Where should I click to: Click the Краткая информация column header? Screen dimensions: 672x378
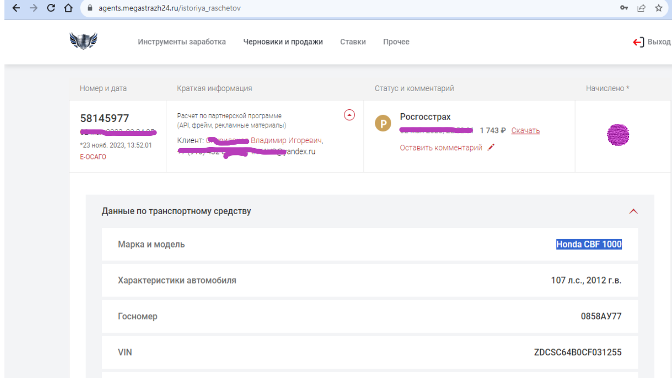pyautogui.click(x=214, y=89)
